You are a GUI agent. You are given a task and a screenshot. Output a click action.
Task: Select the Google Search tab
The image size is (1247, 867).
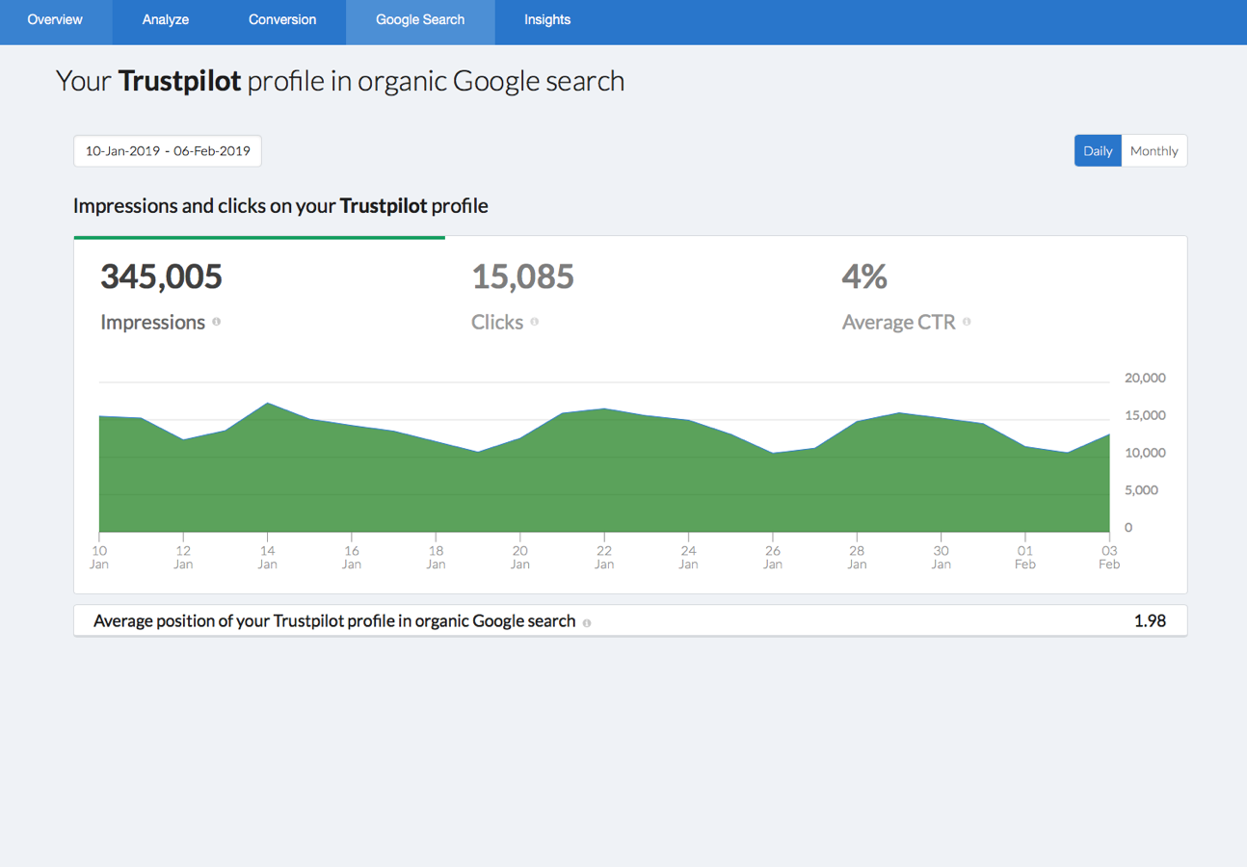pos(420,20)
